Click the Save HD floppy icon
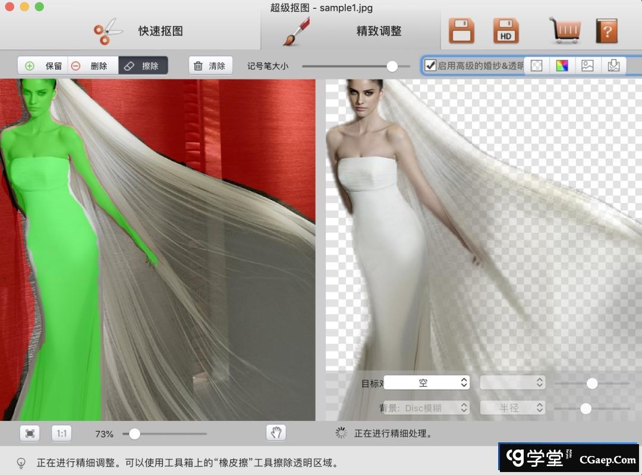 [x=506, y=31]
